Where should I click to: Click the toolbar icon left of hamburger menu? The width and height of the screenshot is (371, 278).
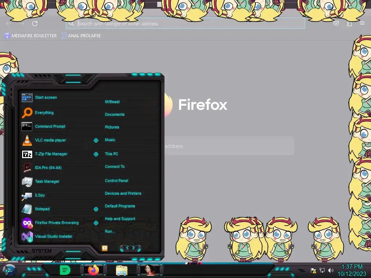[349, 24]
